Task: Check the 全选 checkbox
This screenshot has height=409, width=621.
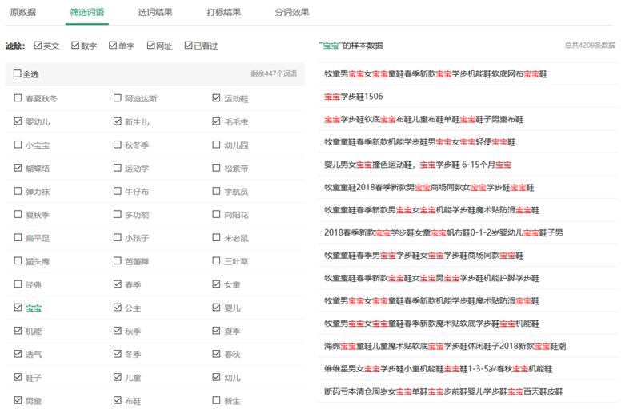Action: coord(17,73)
